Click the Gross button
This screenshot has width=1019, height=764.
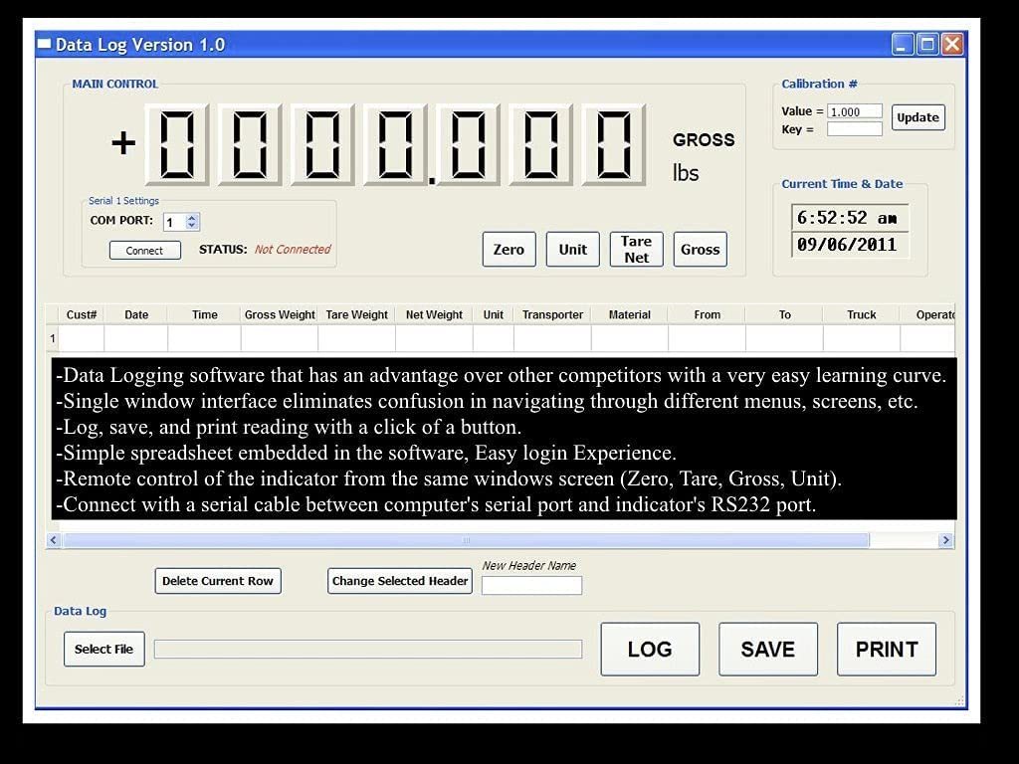tap(700, 249)
